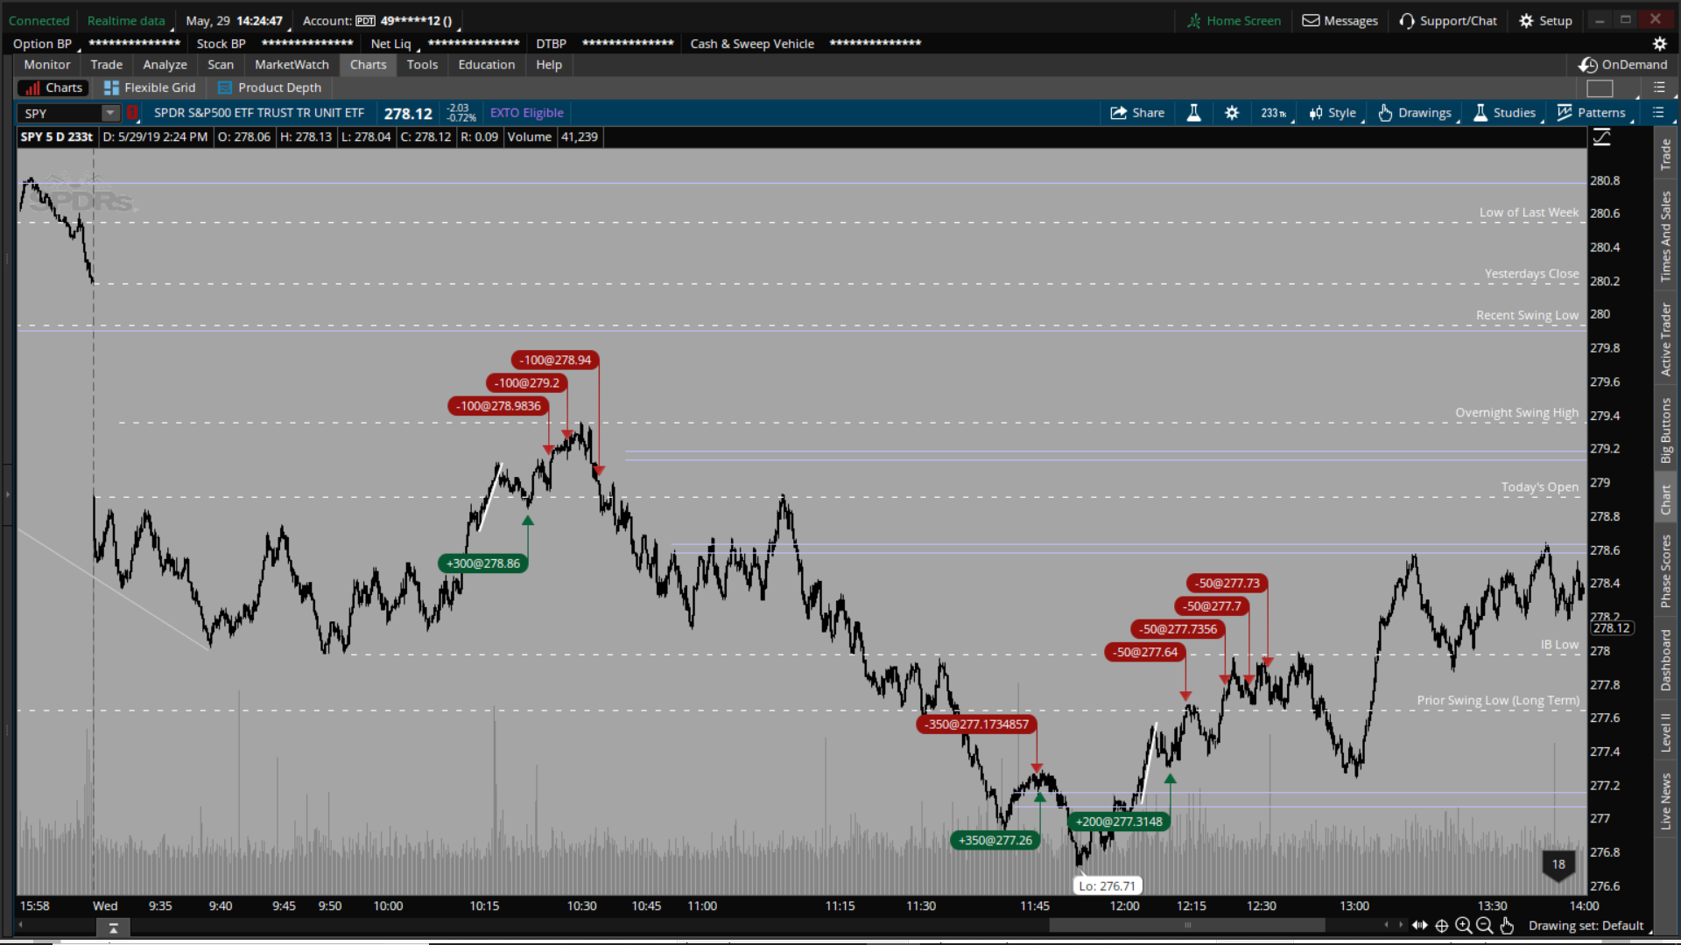Open the chart grid layout selector
This screenshot has width=1681, height=945.
pyautogui.click(x=1600, y=88)
